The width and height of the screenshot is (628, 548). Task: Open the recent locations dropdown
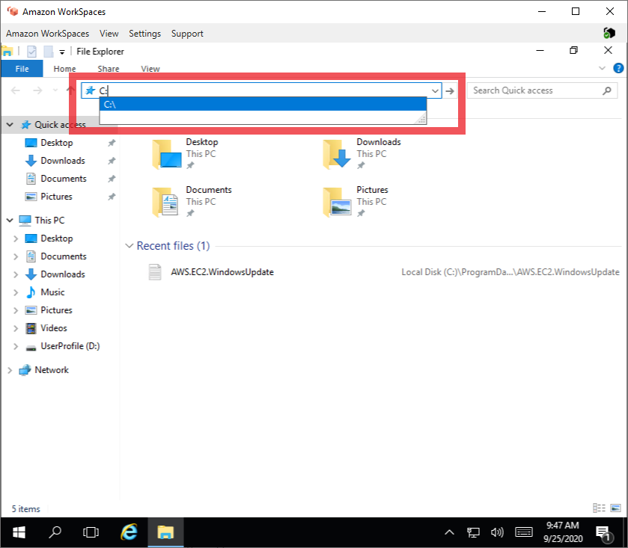tap(55, 90)
